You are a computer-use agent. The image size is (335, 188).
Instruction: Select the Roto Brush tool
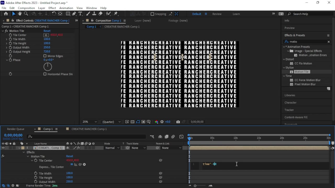click(x=108, y=14)
